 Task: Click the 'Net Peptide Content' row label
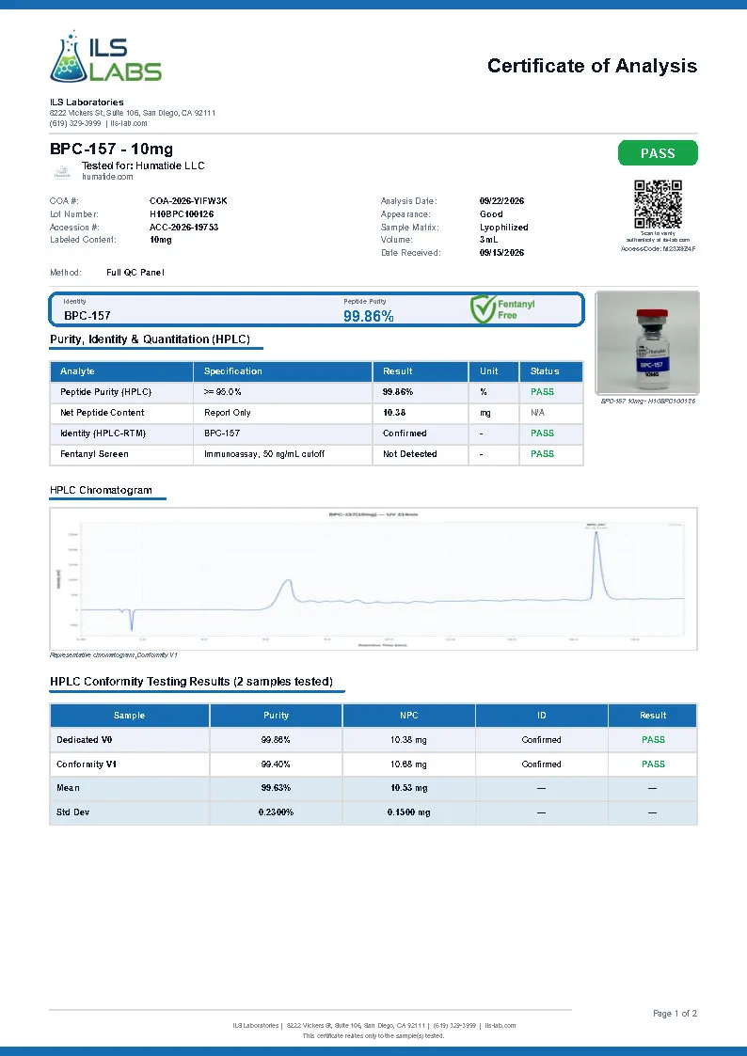coord(103,412)
